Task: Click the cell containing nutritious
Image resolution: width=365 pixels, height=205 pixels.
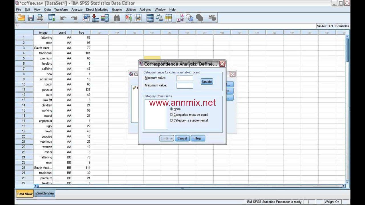Action: point(43,142)
